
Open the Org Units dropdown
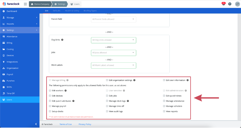(x=114, y=40)
